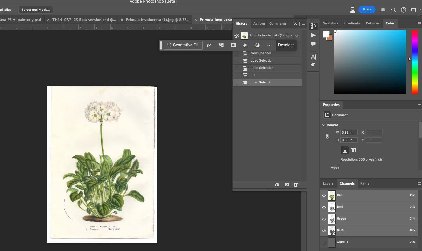The image size is (422, 251).
Task: Click the canvas width W input field
Action: click(x=349, y=132)
